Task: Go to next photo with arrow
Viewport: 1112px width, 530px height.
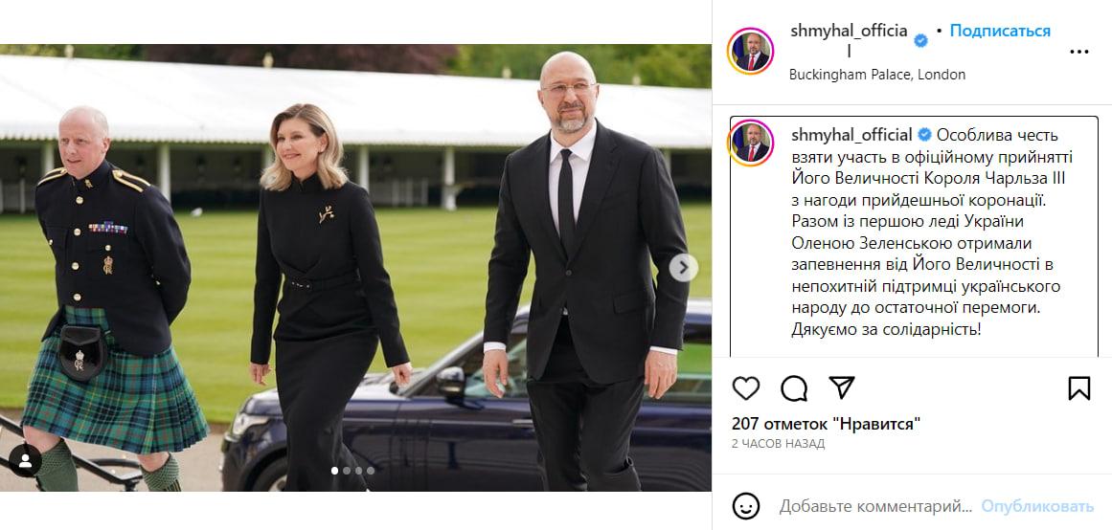Action: (x=683, y=267)
